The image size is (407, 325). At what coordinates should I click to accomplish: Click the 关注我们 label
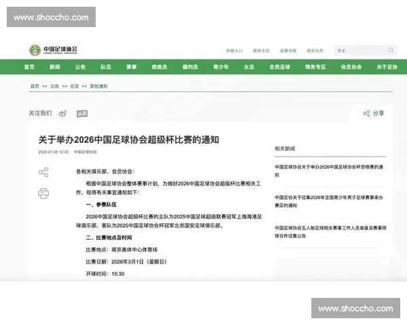(x=40, y=113)
